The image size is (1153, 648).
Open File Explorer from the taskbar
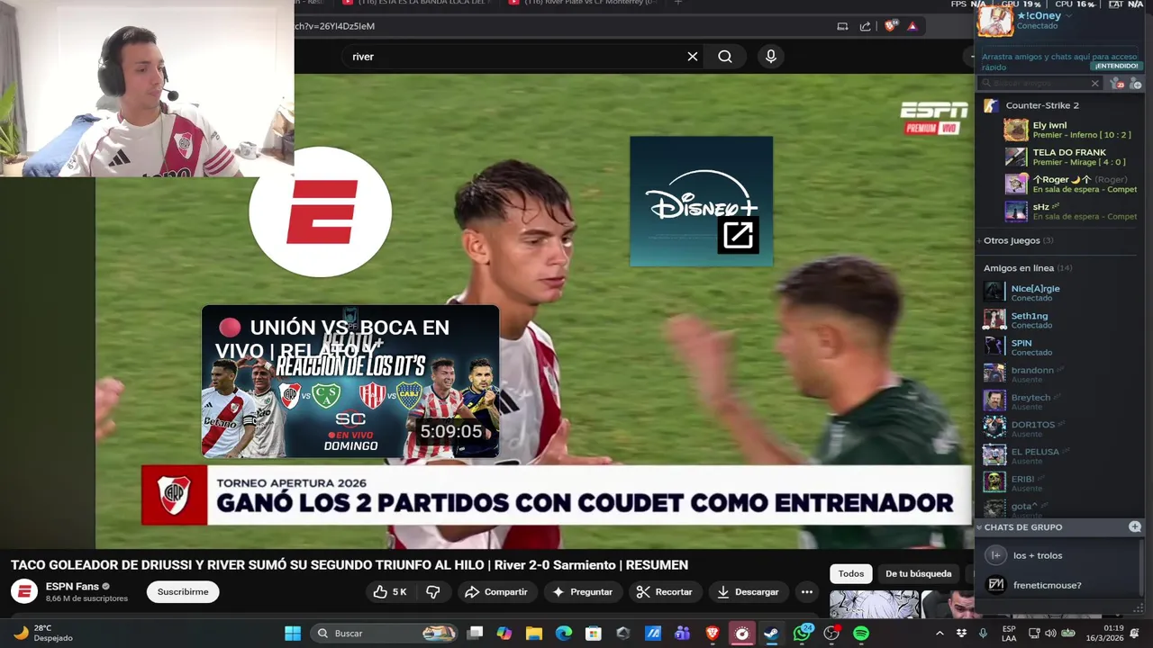pos(534,634)
